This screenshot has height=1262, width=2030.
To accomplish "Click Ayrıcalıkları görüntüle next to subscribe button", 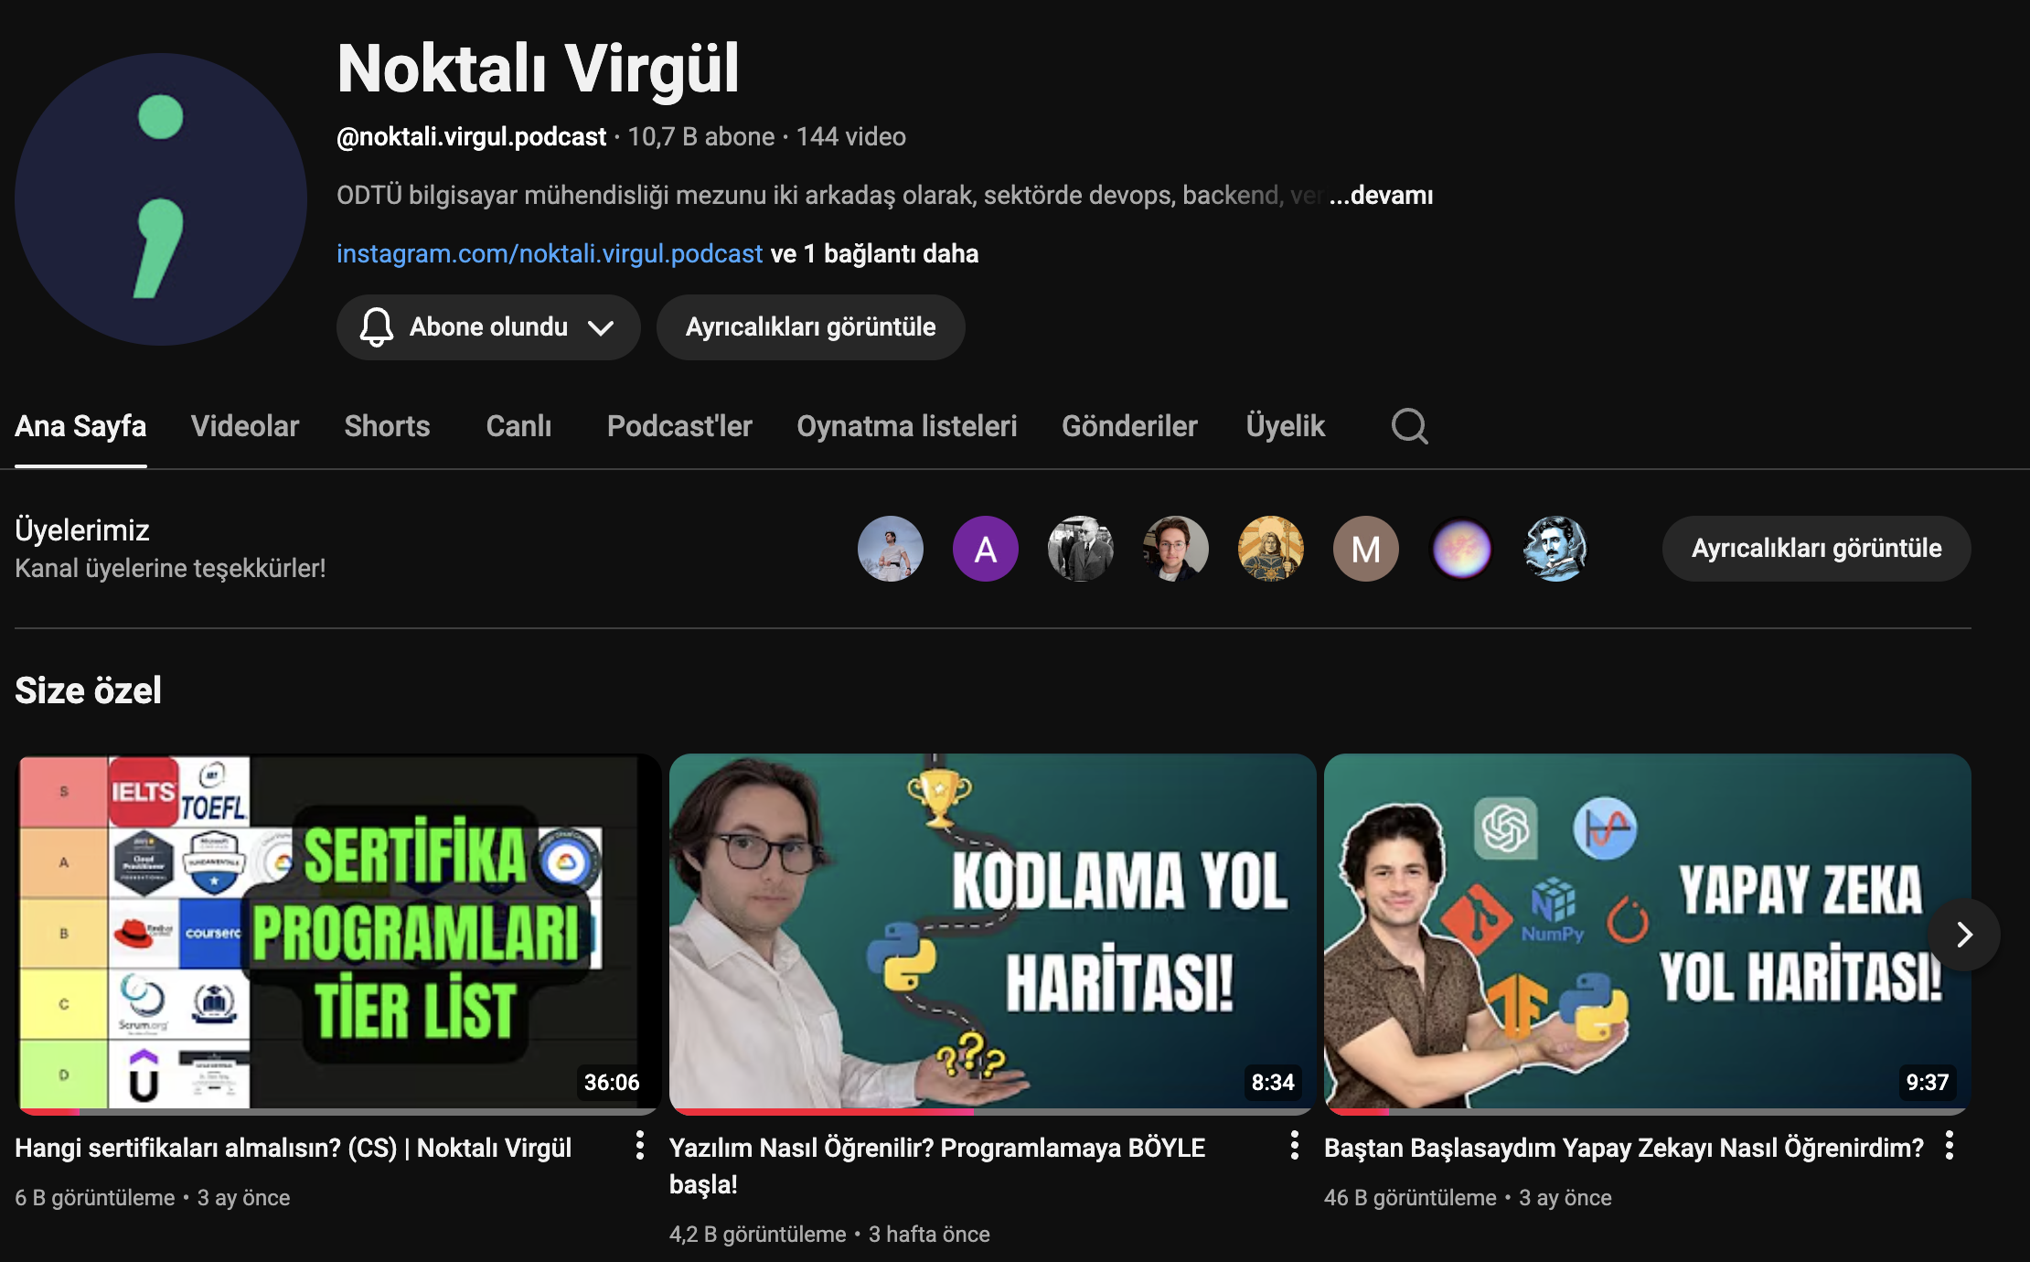I will point(810,327).
